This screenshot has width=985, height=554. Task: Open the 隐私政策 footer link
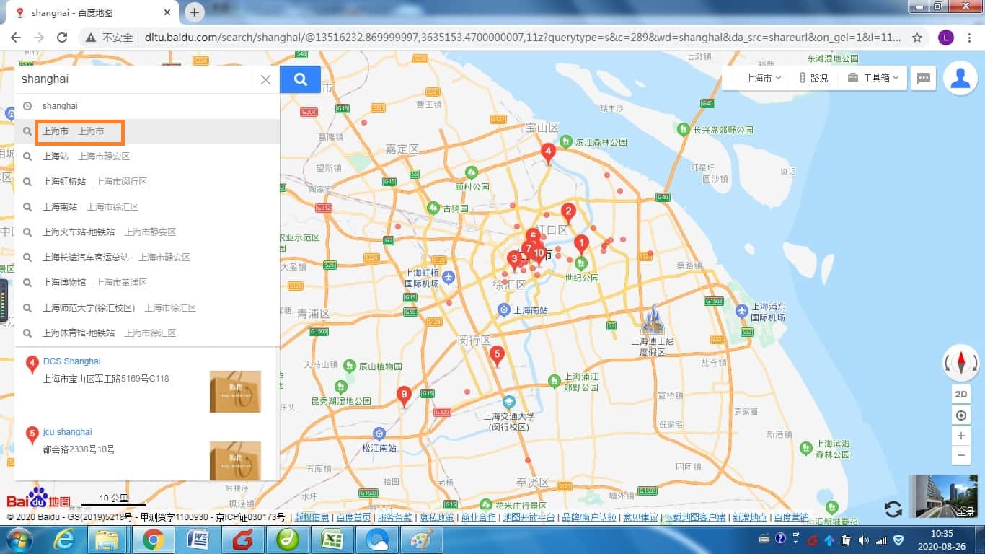click(x=436, y=517)
